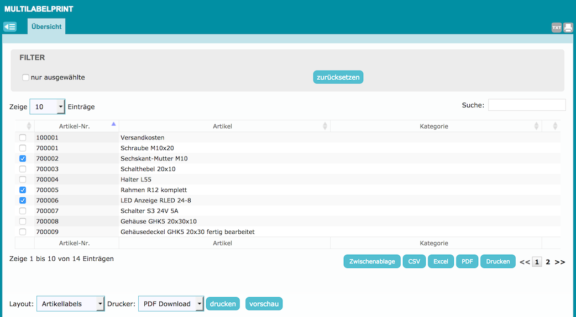Go to page 2 of results
The image size is (576, 317).
[x=548, y=262]
